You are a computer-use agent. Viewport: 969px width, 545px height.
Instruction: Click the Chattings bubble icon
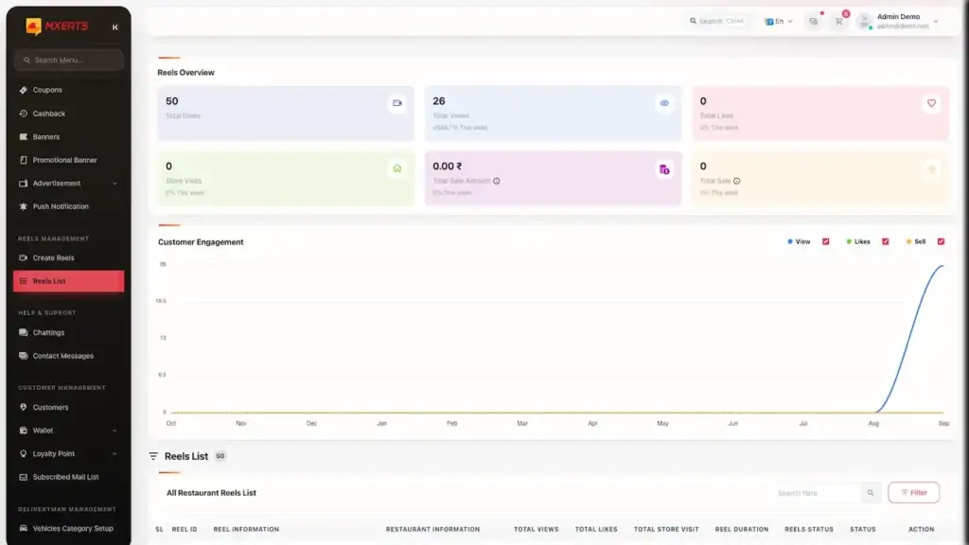tap(24, 332)
